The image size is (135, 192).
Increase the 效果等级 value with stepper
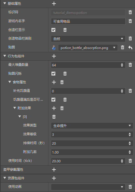[x=130, y=133]
